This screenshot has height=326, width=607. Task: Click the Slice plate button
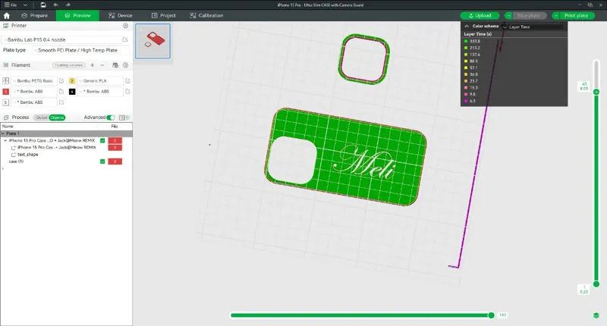[x=528, y=16]
